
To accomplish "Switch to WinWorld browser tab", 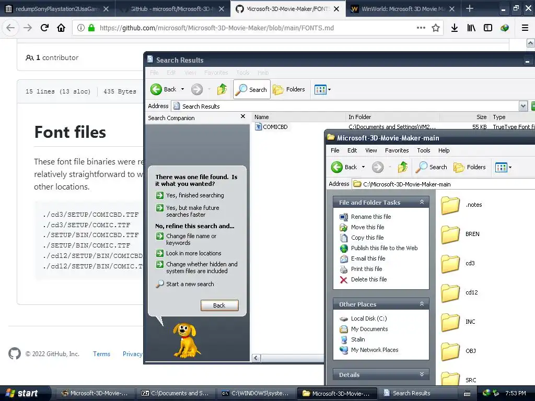I will (403, 9).
